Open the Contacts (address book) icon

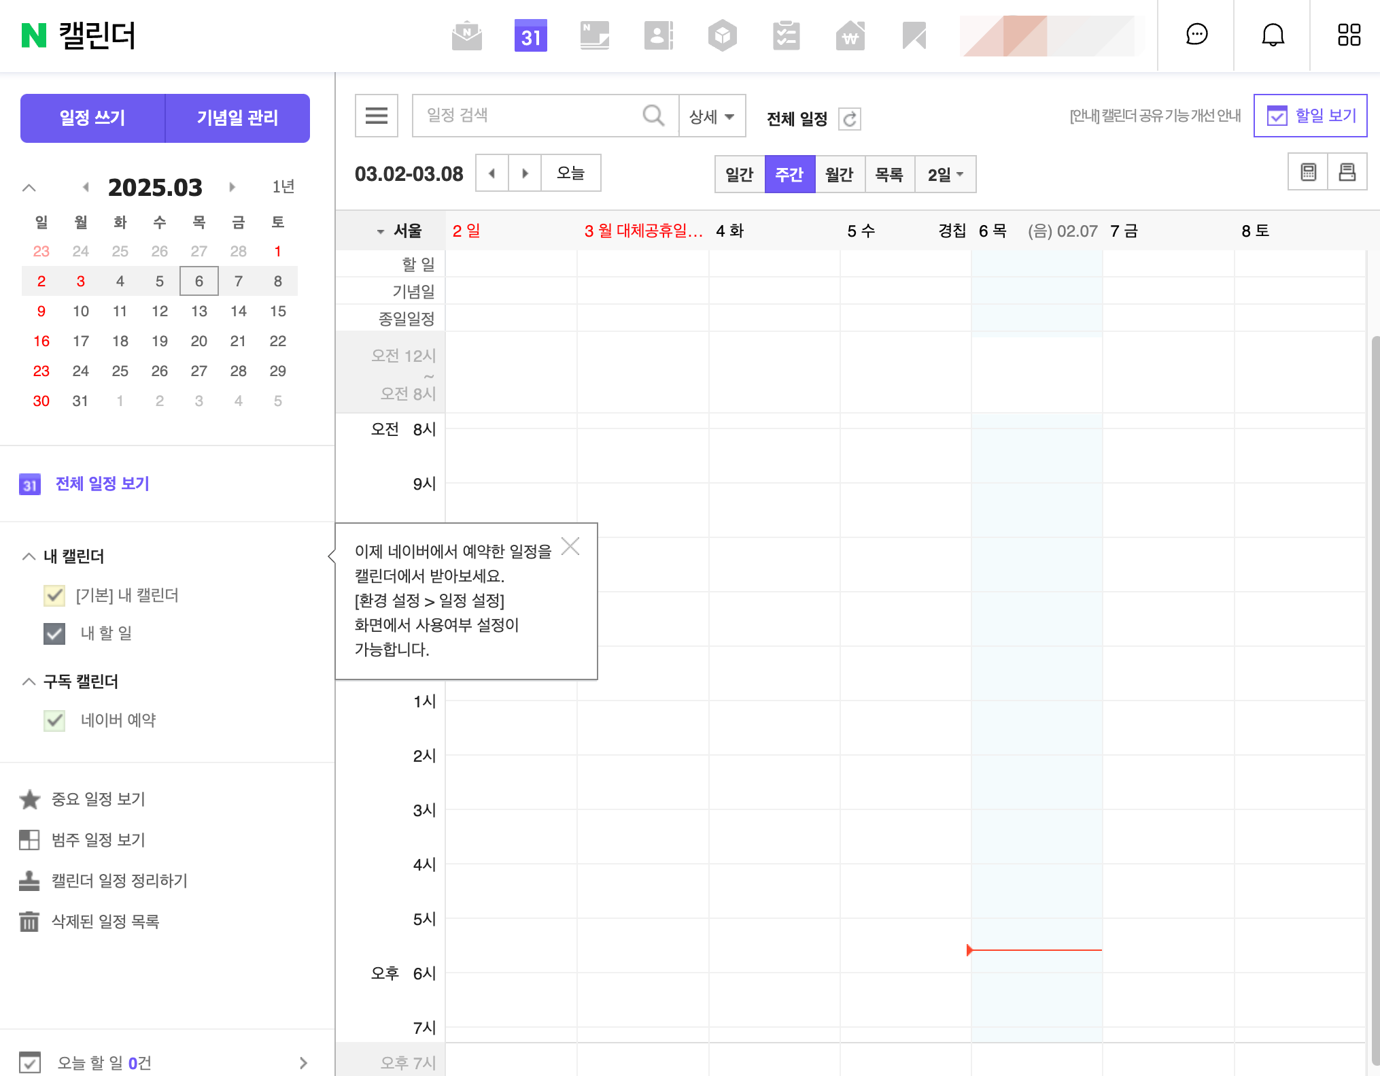[658, 35]
